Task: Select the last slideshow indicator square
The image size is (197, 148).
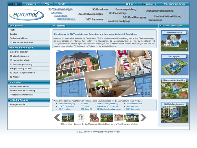Action: tap(149, 94)
